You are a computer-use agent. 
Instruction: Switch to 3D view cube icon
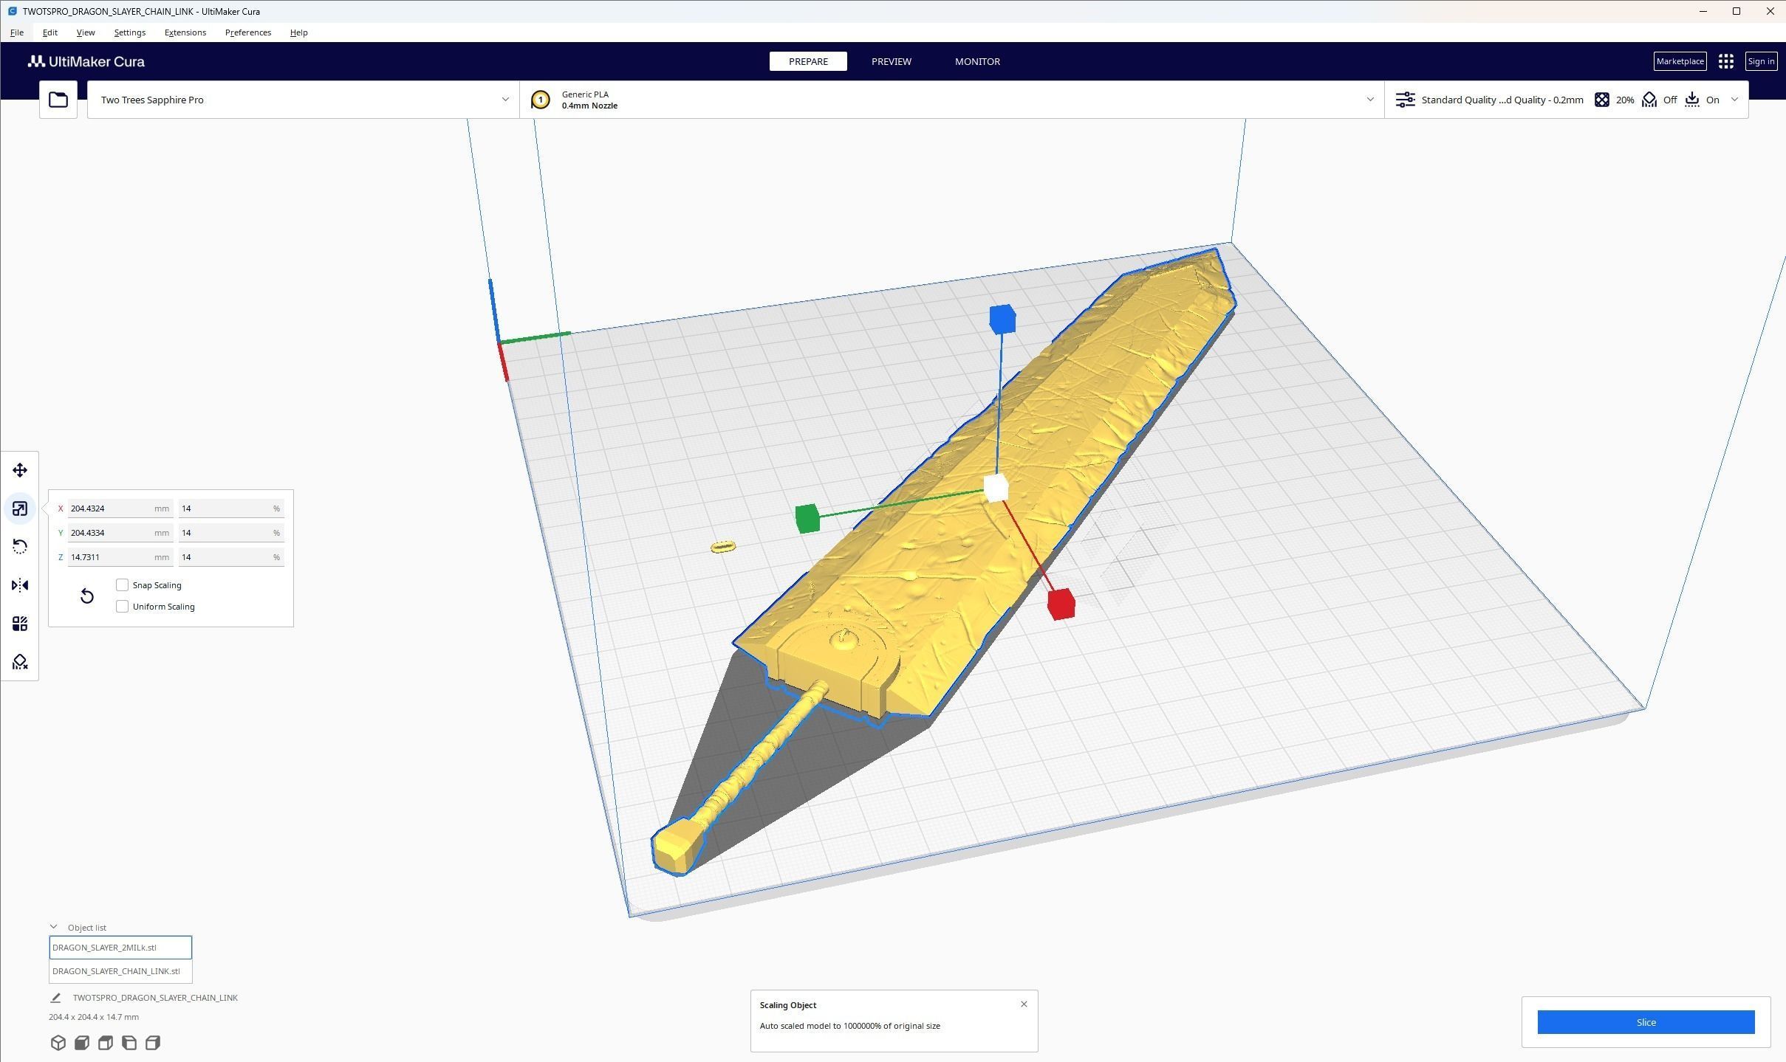coord(58,1042)
